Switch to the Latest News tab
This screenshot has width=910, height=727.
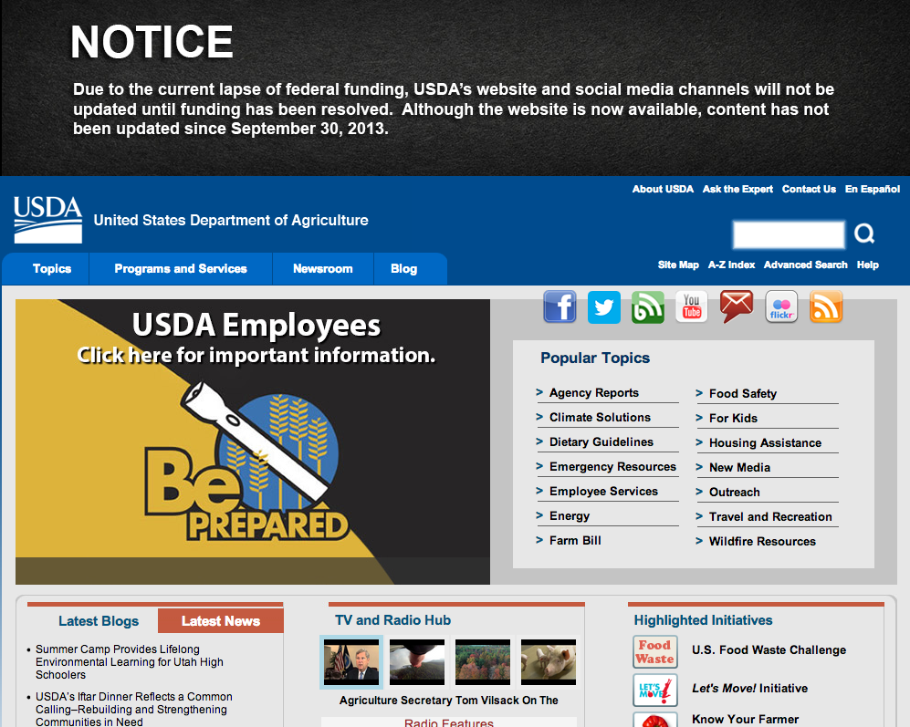tap(220, 621)
